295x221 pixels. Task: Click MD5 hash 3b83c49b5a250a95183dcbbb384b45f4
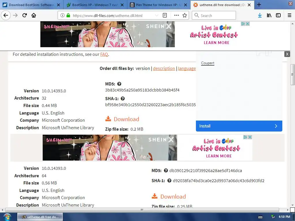pyautogui.click(x=142, y=90)
